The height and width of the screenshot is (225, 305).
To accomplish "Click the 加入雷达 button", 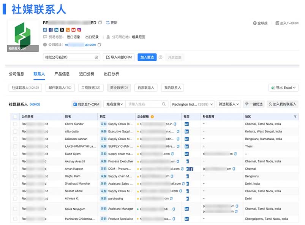I will pos(147,57).
